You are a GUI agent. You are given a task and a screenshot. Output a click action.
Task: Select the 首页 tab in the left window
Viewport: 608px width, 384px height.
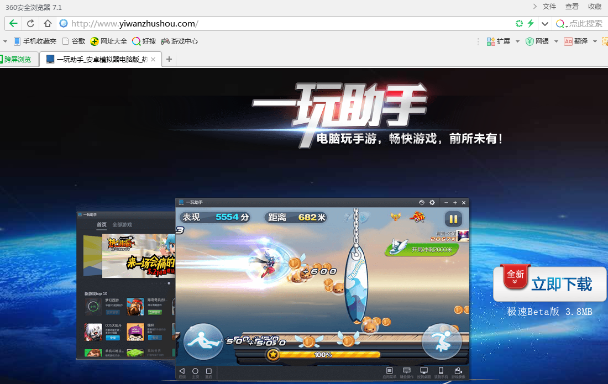coord(102,225)
